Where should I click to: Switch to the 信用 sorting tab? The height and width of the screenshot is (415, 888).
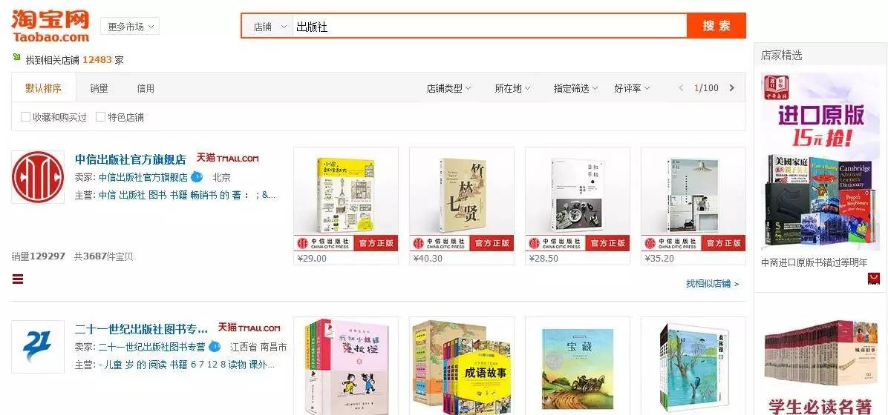click(146, 88)
